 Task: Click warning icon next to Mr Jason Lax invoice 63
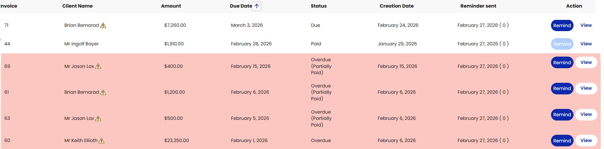pyautogui.click(x=98, y=119)
